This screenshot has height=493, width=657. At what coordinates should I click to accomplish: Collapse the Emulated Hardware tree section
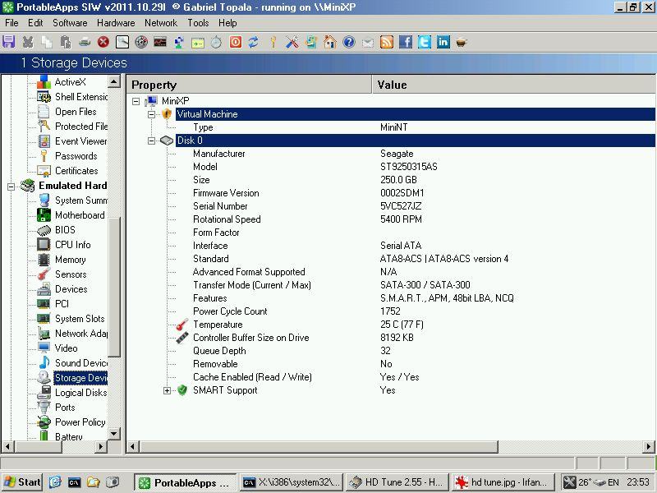pyautogui.click(x=11, y=187)
